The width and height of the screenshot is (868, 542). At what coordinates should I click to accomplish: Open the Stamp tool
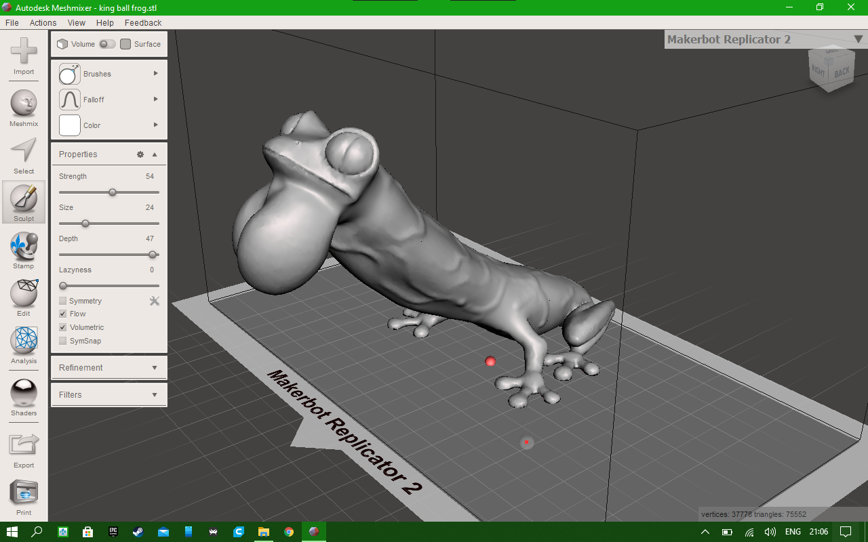tap(24, 246)
